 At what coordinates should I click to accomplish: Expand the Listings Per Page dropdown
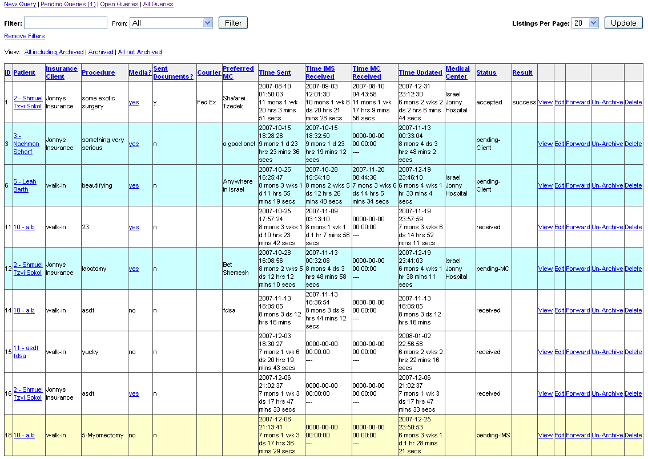585,23
